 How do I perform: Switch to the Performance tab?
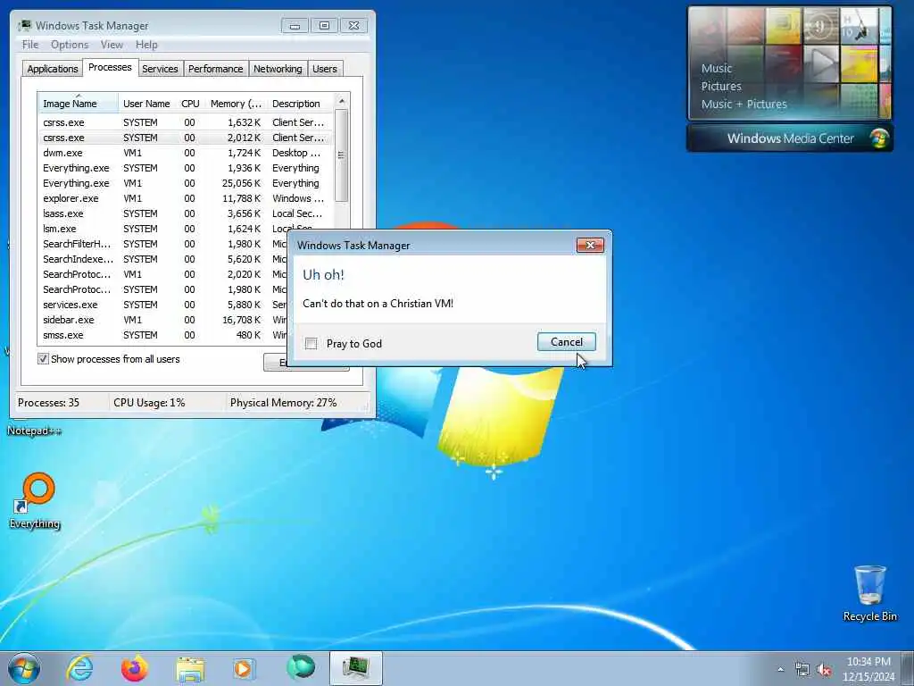click(x=215, y=68)
